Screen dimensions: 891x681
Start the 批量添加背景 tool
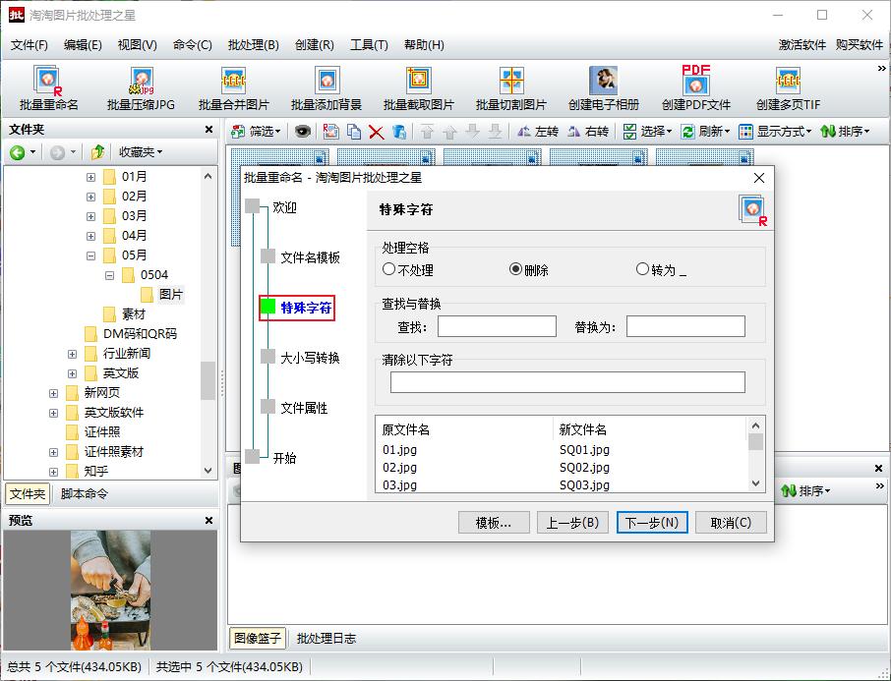click(x=326, y=86)
